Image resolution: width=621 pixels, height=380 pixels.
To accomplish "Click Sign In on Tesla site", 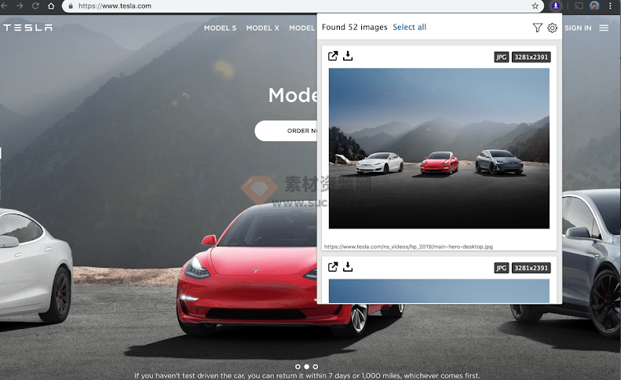I will 578,28.
